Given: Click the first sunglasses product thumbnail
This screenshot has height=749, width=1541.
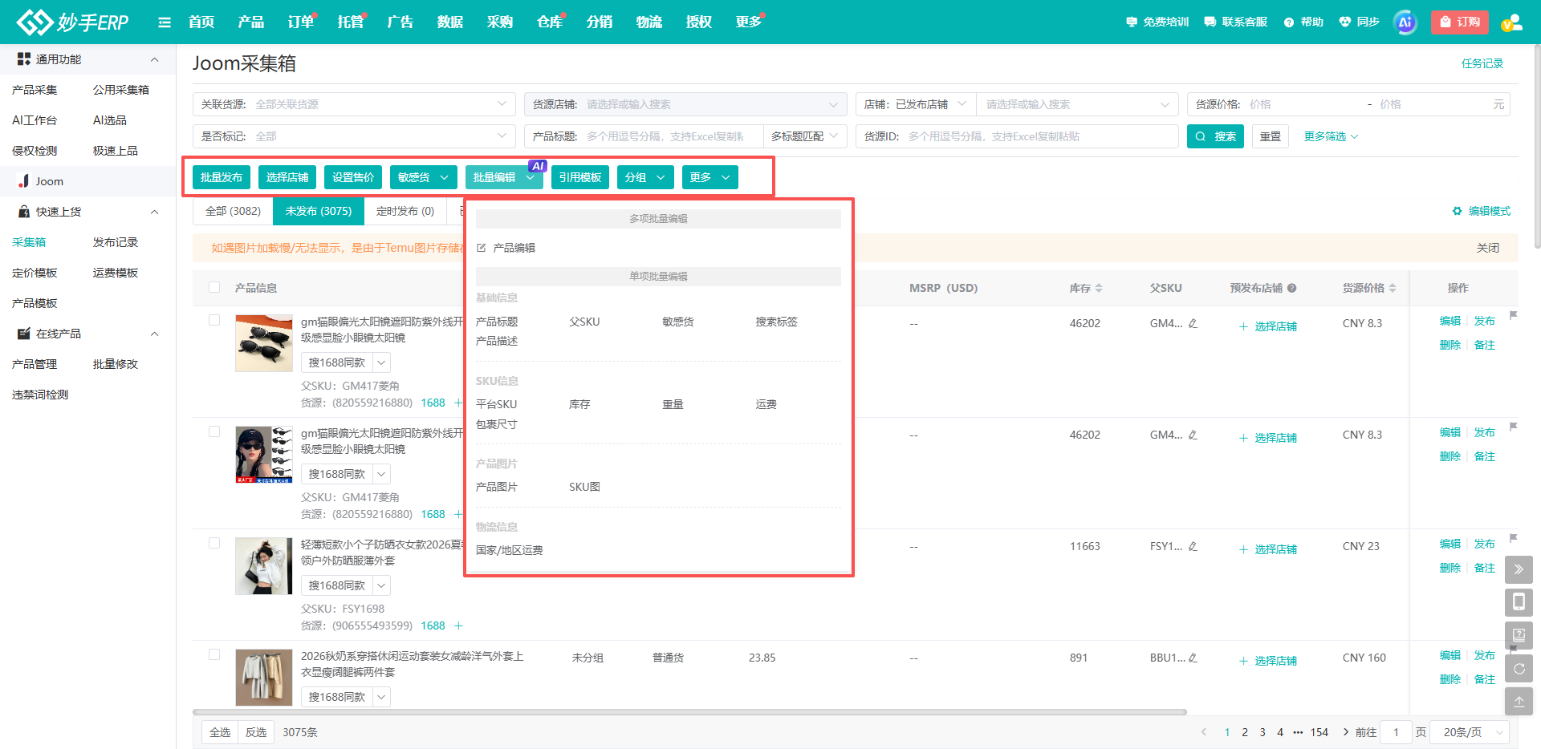Looking at the screenshot, I should click(263, 343).
